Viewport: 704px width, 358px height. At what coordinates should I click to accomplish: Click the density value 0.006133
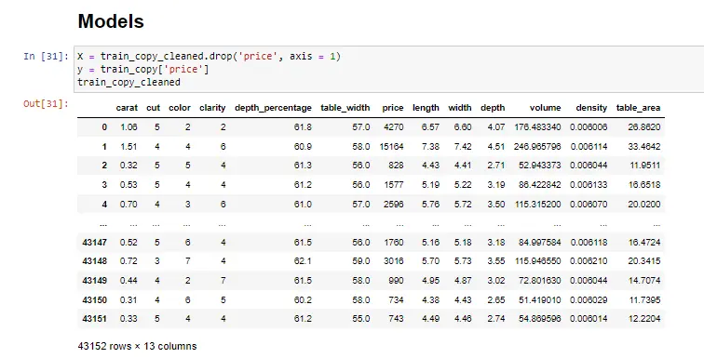(x=589, y=185)
